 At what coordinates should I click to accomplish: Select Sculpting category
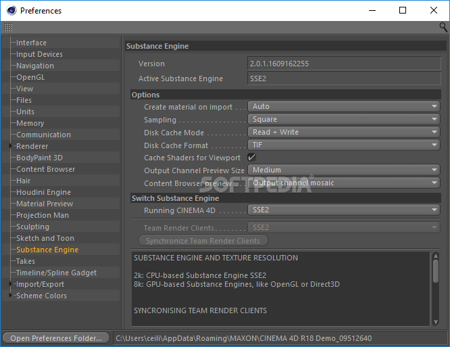point(32,227)
